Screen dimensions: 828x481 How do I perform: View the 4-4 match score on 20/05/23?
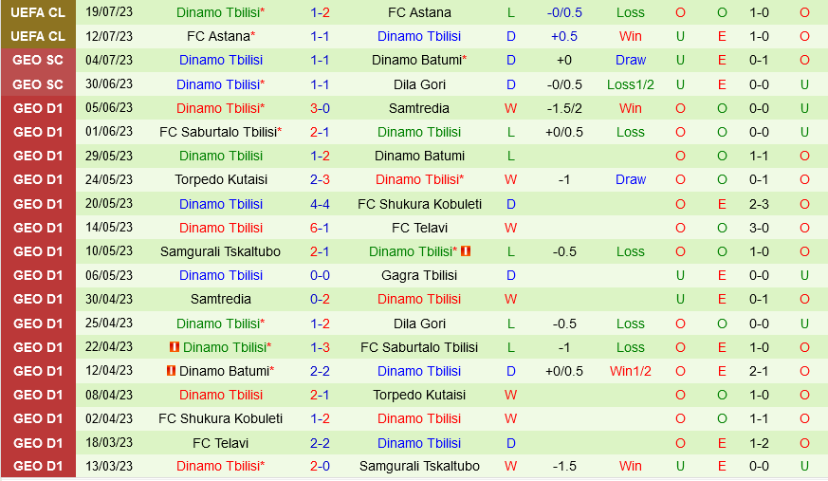(x=320, y=204)
